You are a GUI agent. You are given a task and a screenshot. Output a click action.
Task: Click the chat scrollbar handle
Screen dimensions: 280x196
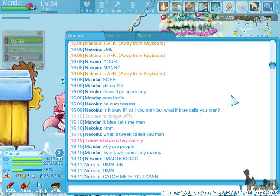[x=272, y=65]
